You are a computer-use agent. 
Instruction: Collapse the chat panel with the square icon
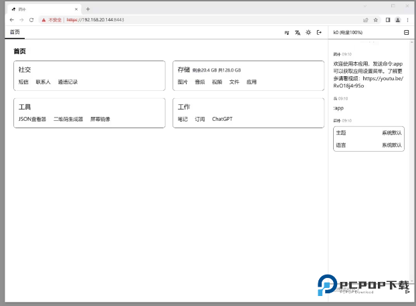pos(406,32)
